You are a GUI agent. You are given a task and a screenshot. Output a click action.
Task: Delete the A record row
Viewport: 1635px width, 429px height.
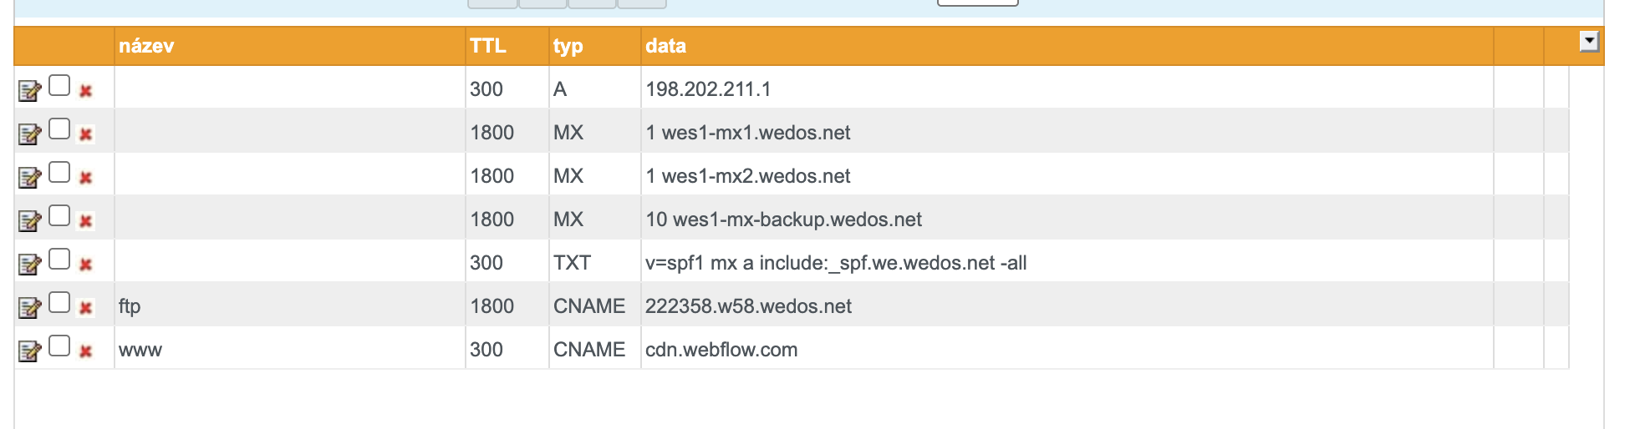tap(85, 91)
